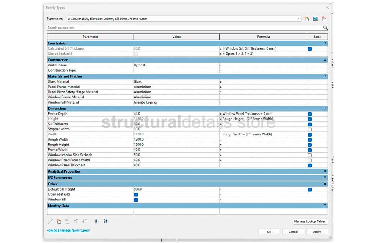Click the search magnifier icon

pos(325,28)
